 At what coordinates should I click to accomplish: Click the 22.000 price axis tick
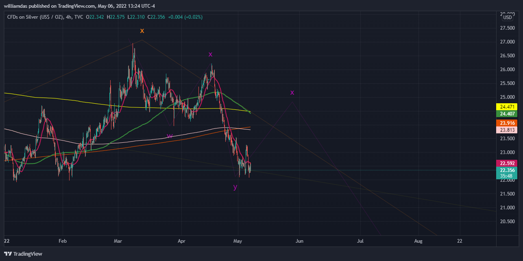[x=508, y=180]
